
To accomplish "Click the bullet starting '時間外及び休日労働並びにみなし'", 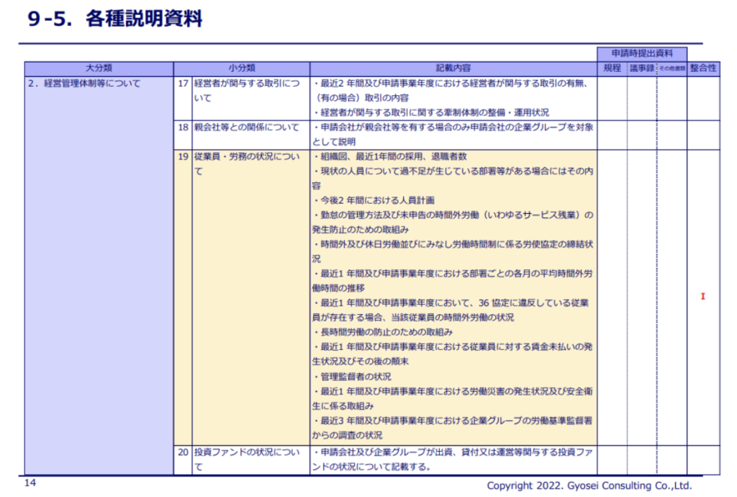I will pos(453,244).
